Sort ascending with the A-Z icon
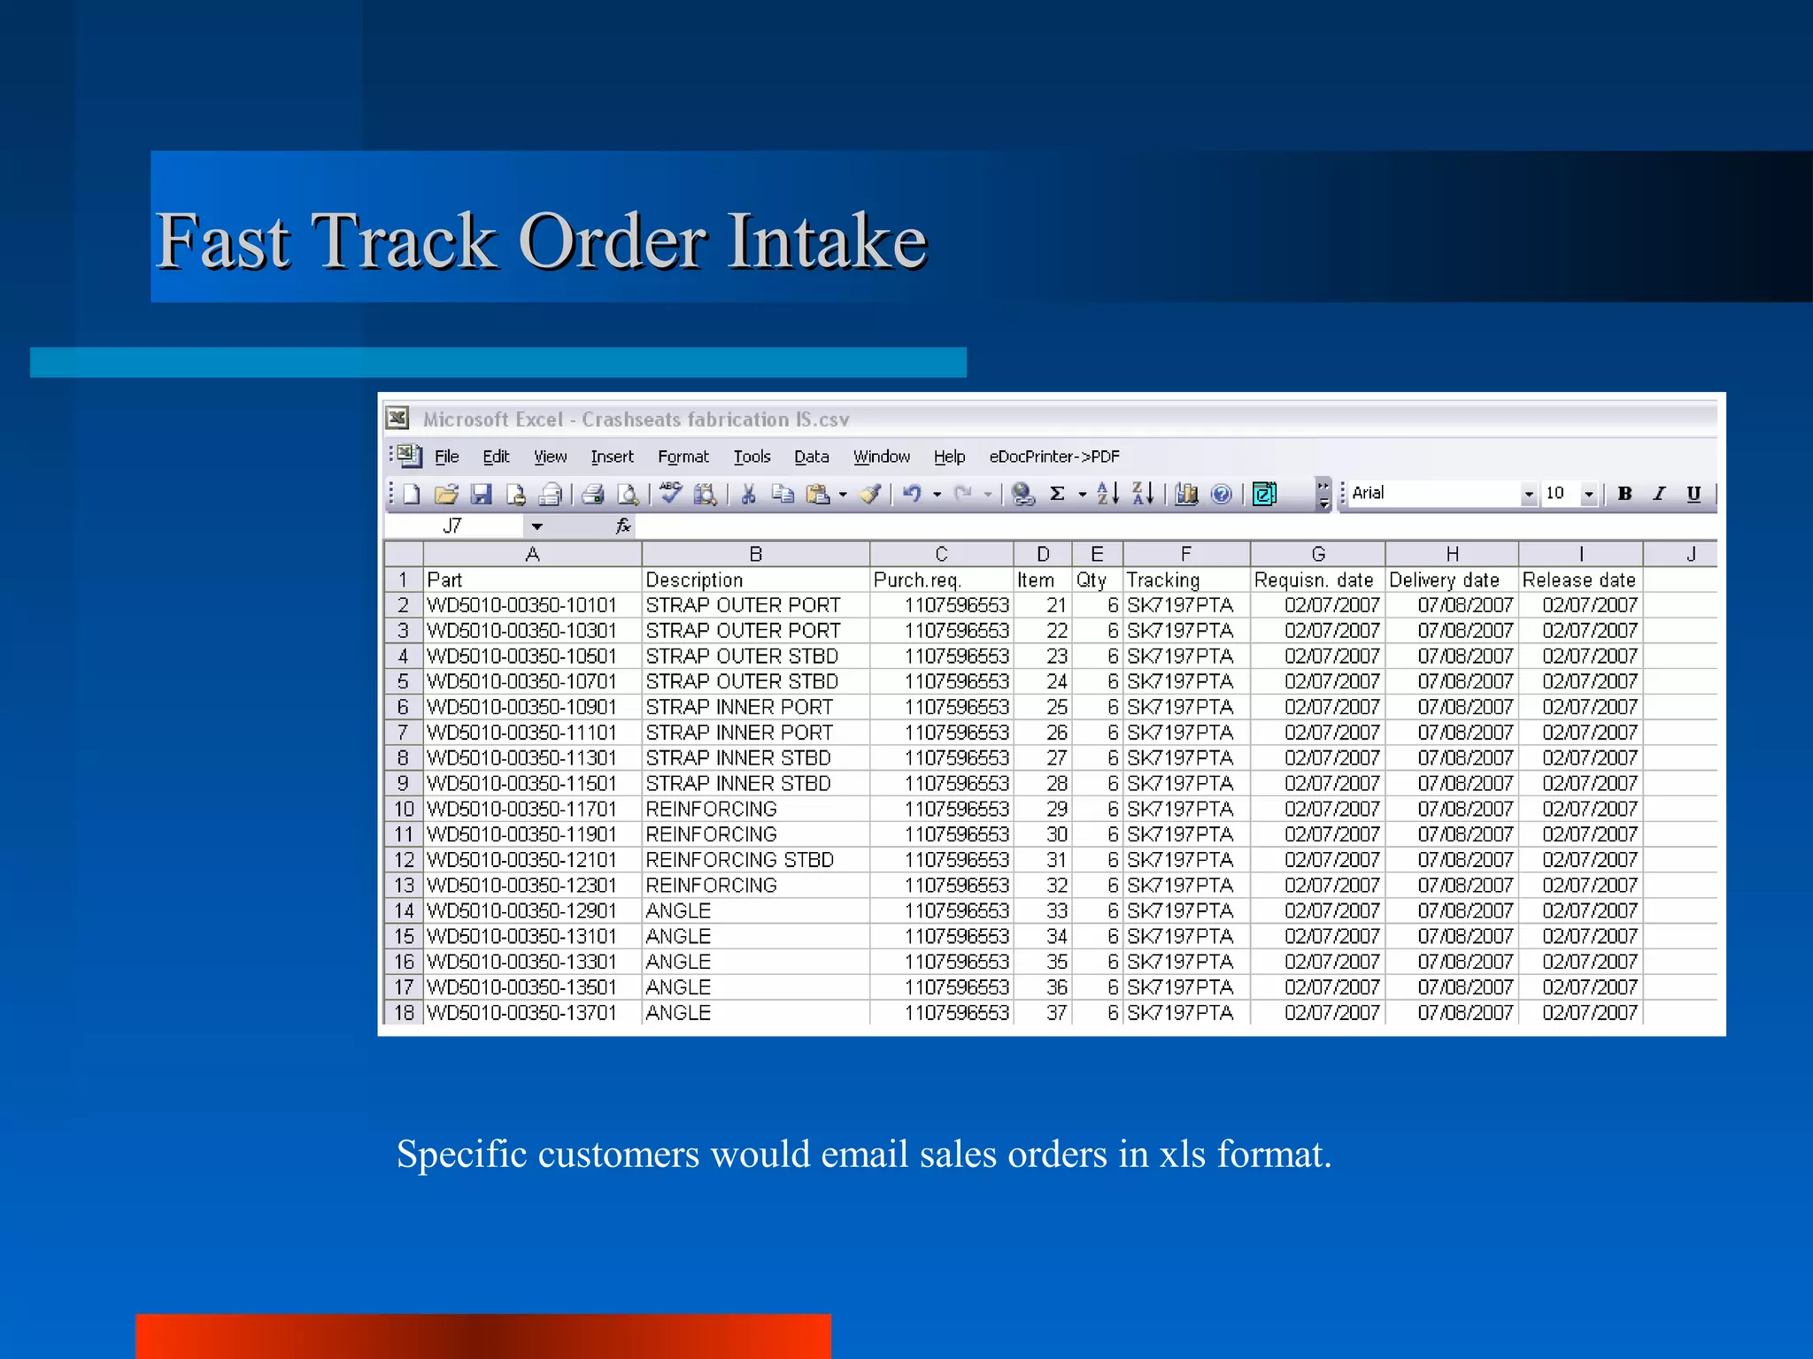Image resolution: width=1813 pixels, height=1359 pixels. [1107, 494]
